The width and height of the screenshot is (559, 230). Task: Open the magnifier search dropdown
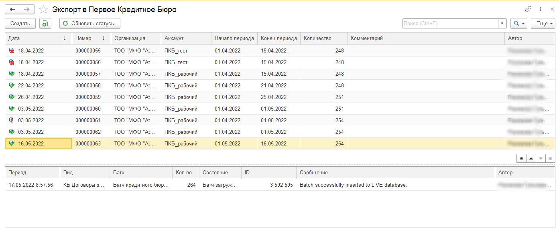tap(519, 24)
